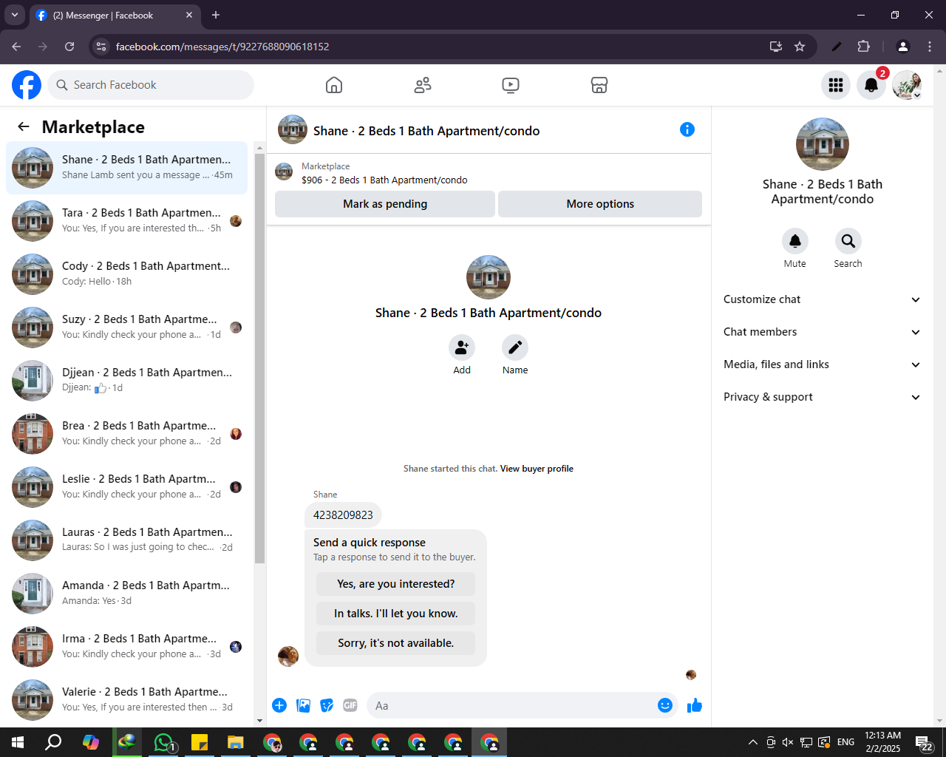Mute this conversation with the bell
Viewport: 946px width, 757px height.
tap(795, 241)
